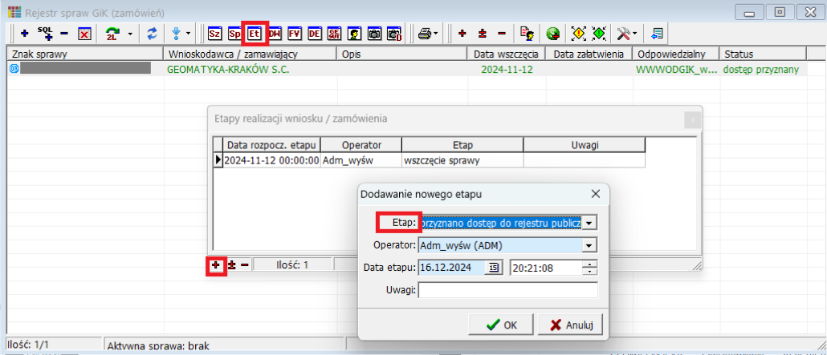The width and height of the screenshot is (827, 355).
Task: Click the 'Sz' toolbar icon
Action: click(x=214, y=34)
